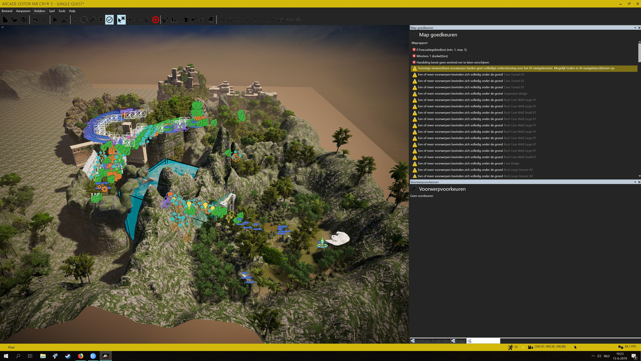
Task: Open Map goedkeuren panel dropdown arrow
Action: [x=634, y=28]
